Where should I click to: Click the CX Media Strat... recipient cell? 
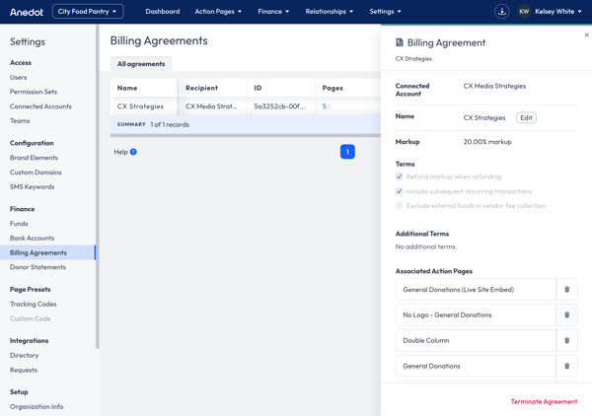211,106
